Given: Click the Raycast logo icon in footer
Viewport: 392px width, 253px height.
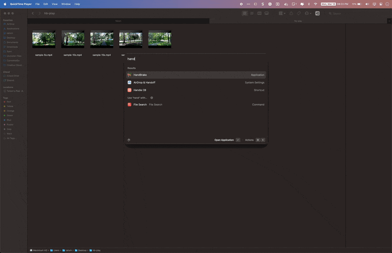Looking at the screenshot, I should pos(129,140).
